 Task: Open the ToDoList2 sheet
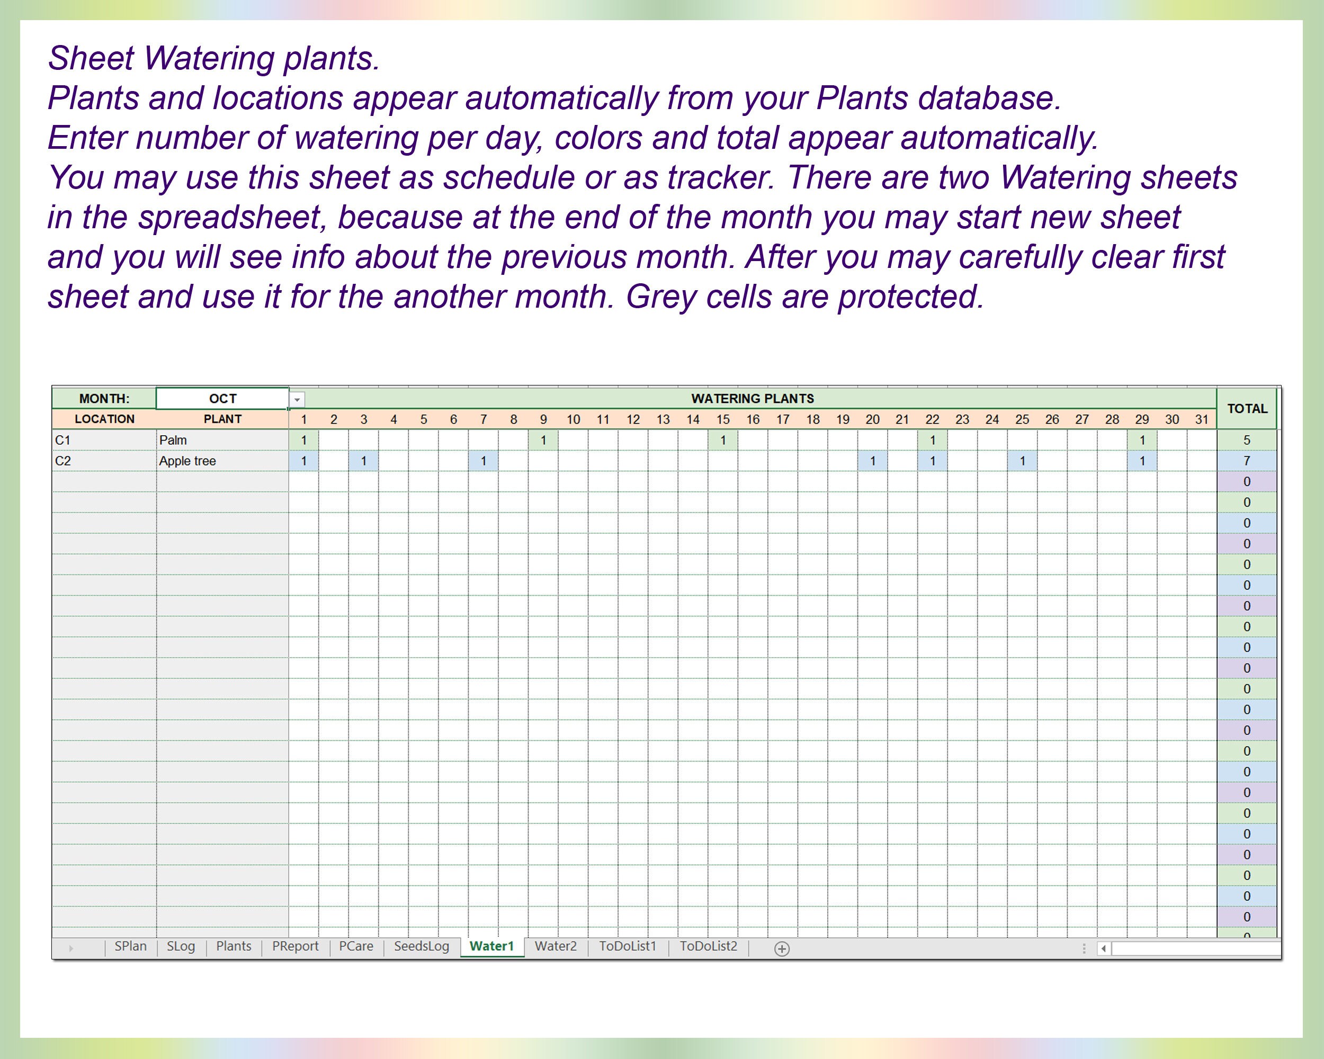709,947
